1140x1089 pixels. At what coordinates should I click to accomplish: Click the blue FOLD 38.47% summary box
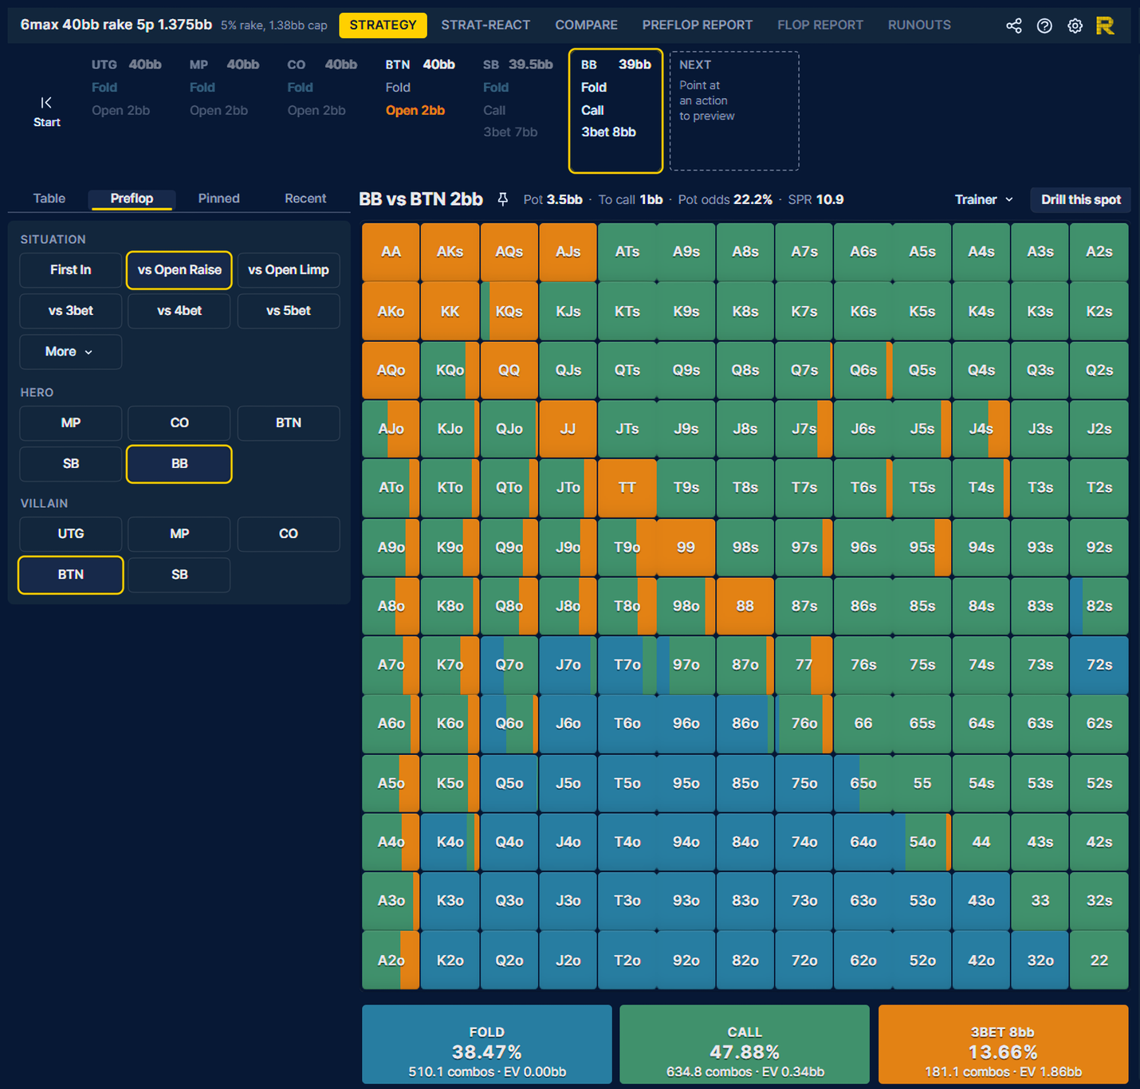[487, 1044]
